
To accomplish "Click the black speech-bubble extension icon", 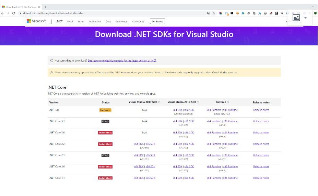I will coord(232,13).
